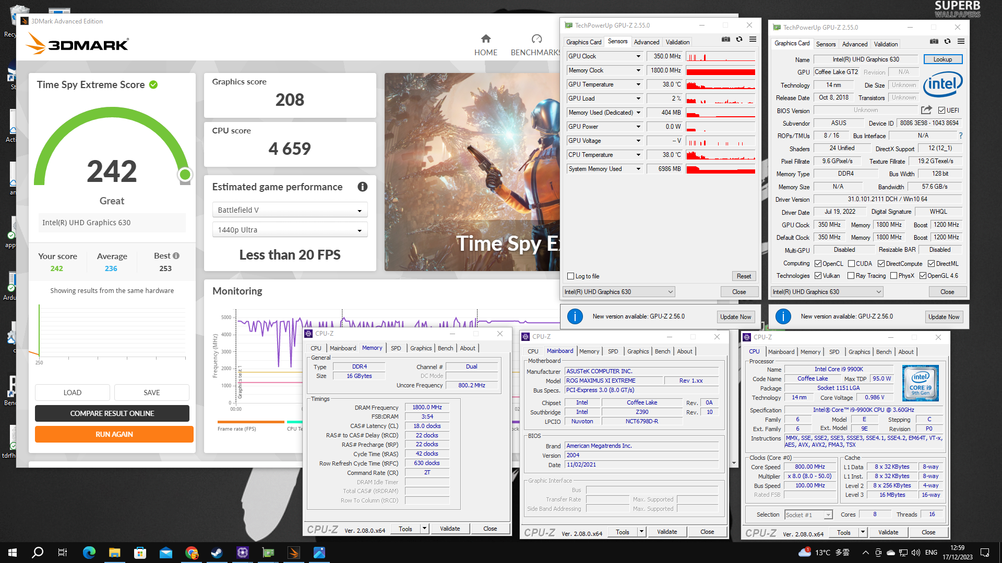Open Memory Clock sensor dropdown
Screen dimensions: 1002x563
(638, 70)
